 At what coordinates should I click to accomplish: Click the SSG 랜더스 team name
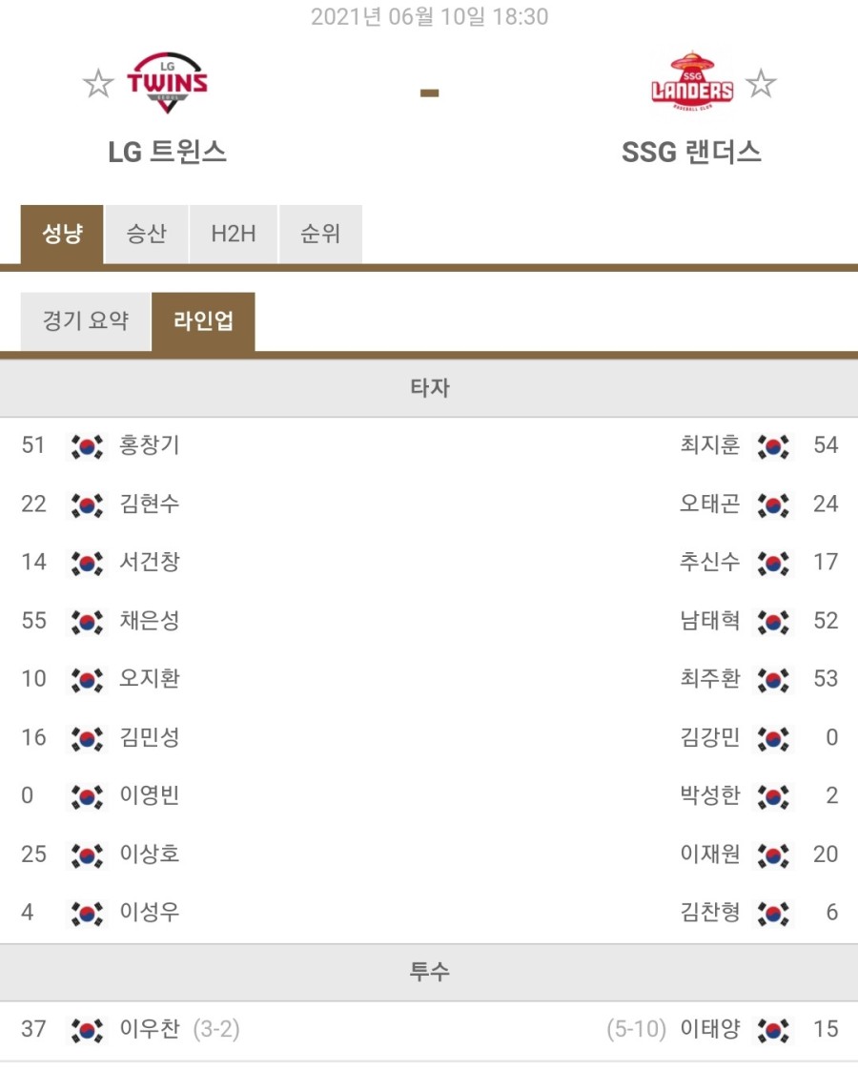tap(691, 152)
